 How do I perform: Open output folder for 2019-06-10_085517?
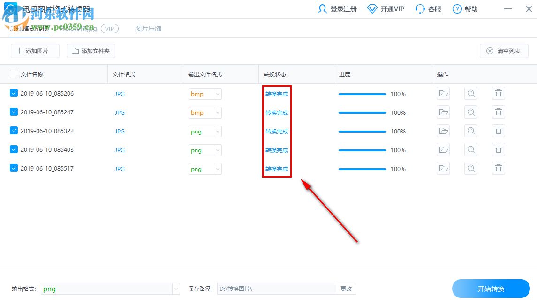click(x=443, y=168)
